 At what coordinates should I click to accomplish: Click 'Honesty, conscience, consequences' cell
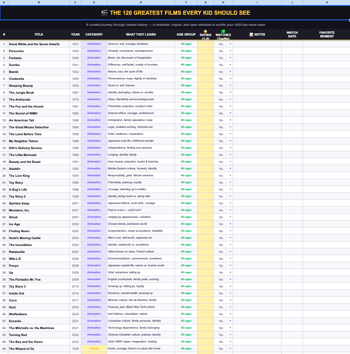pos(141,51)
